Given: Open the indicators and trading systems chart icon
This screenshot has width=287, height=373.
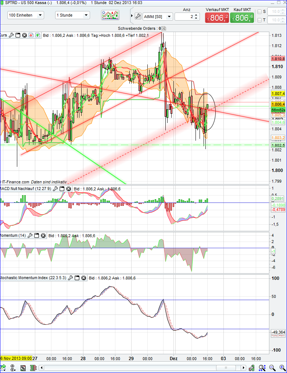Looking at the screenshot, I should (110, 15).
